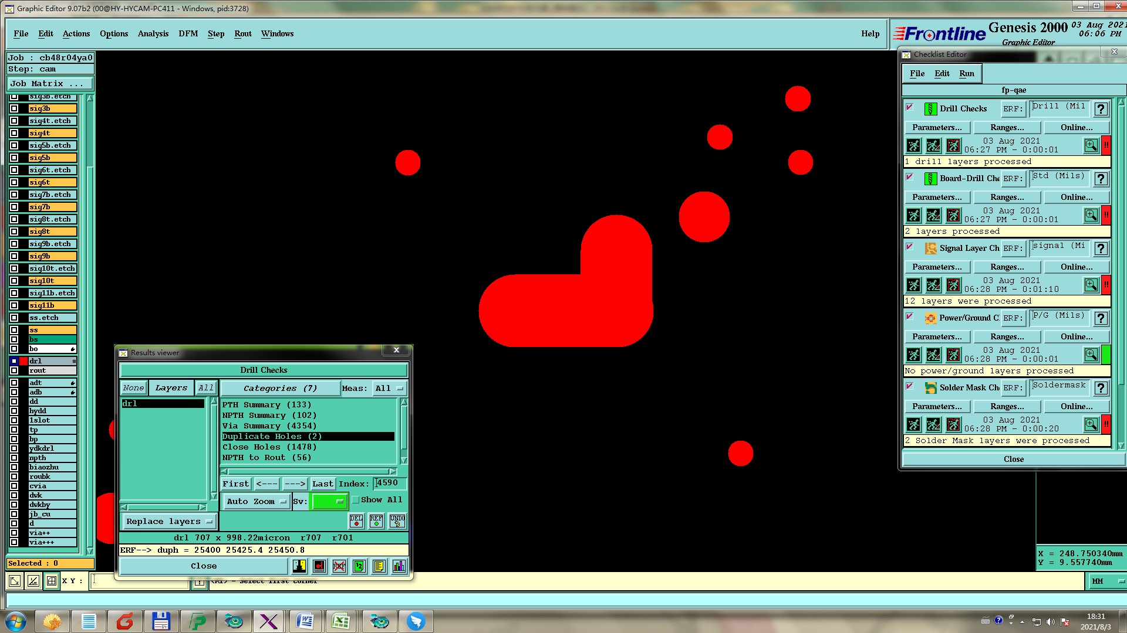1127x633 pixels.
Task: Open results magnifier for Drill Checks
Action: [x=1091, y=145]
